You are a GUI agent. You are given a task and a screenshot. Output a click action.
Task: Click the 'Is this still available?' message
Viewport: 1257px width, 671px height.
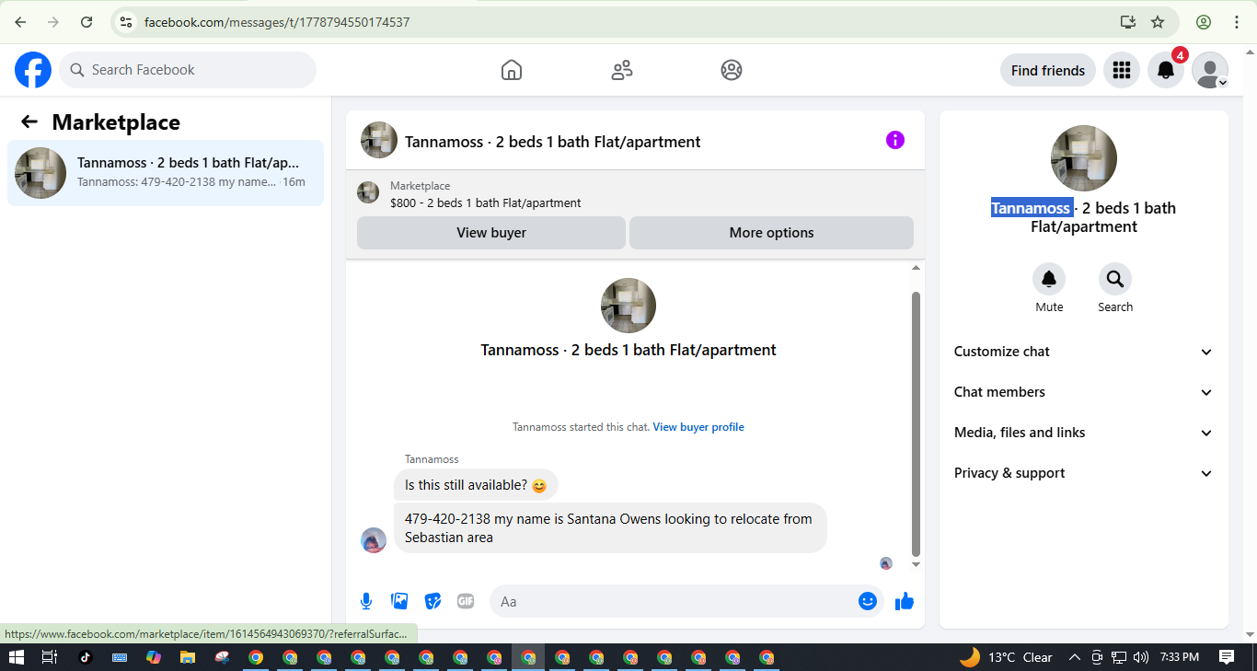[x=476, y=485]
